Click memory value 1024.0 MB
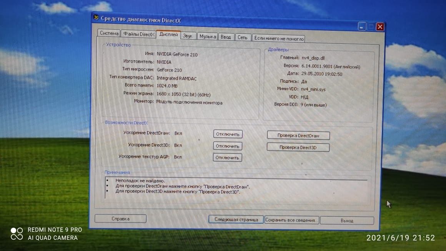Image resolution: width=446 pixels, height=251 pixels. 167,86
